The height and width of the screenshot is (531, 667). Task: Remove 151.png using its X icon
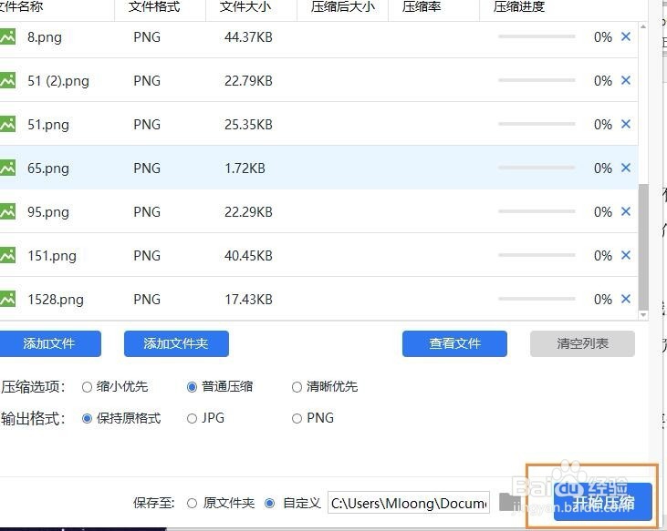625,256
